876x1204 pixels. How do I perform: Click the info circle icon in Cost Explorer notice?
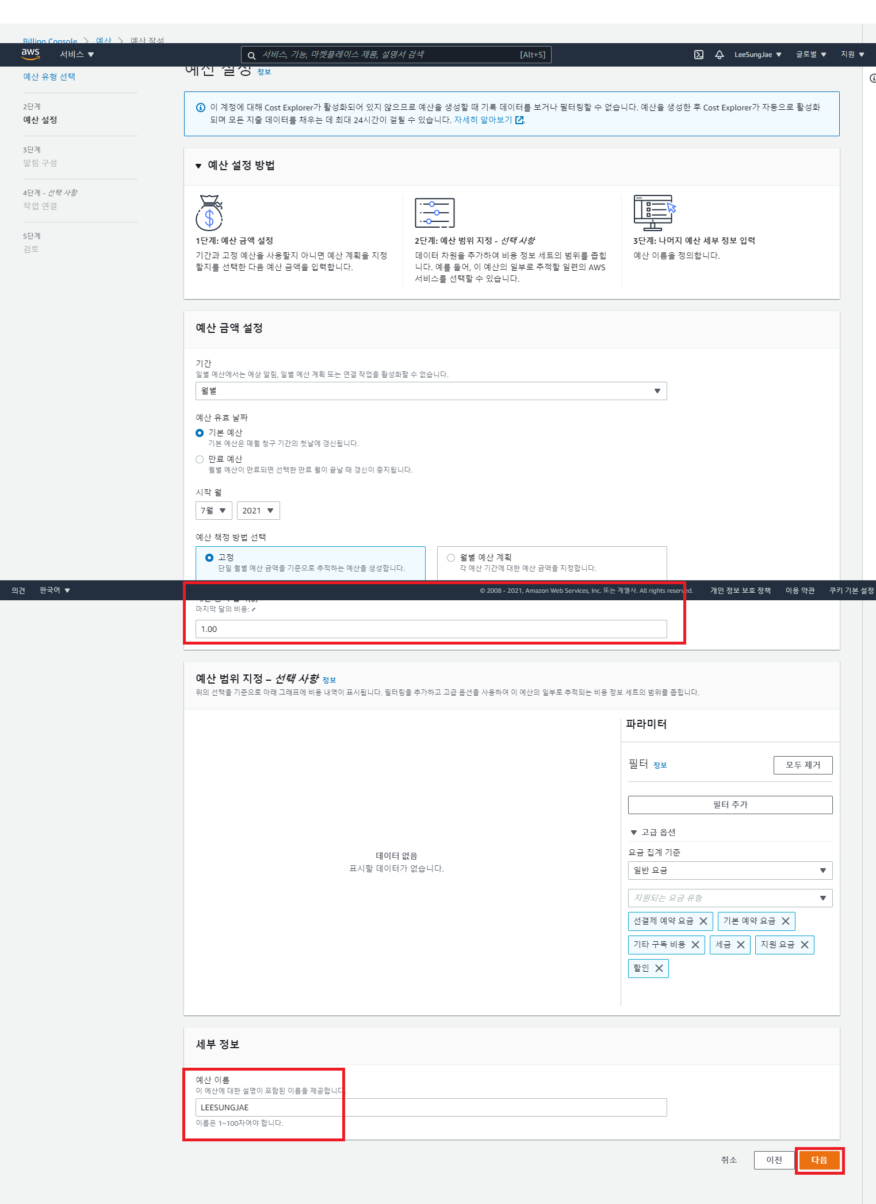pos(201,108)
